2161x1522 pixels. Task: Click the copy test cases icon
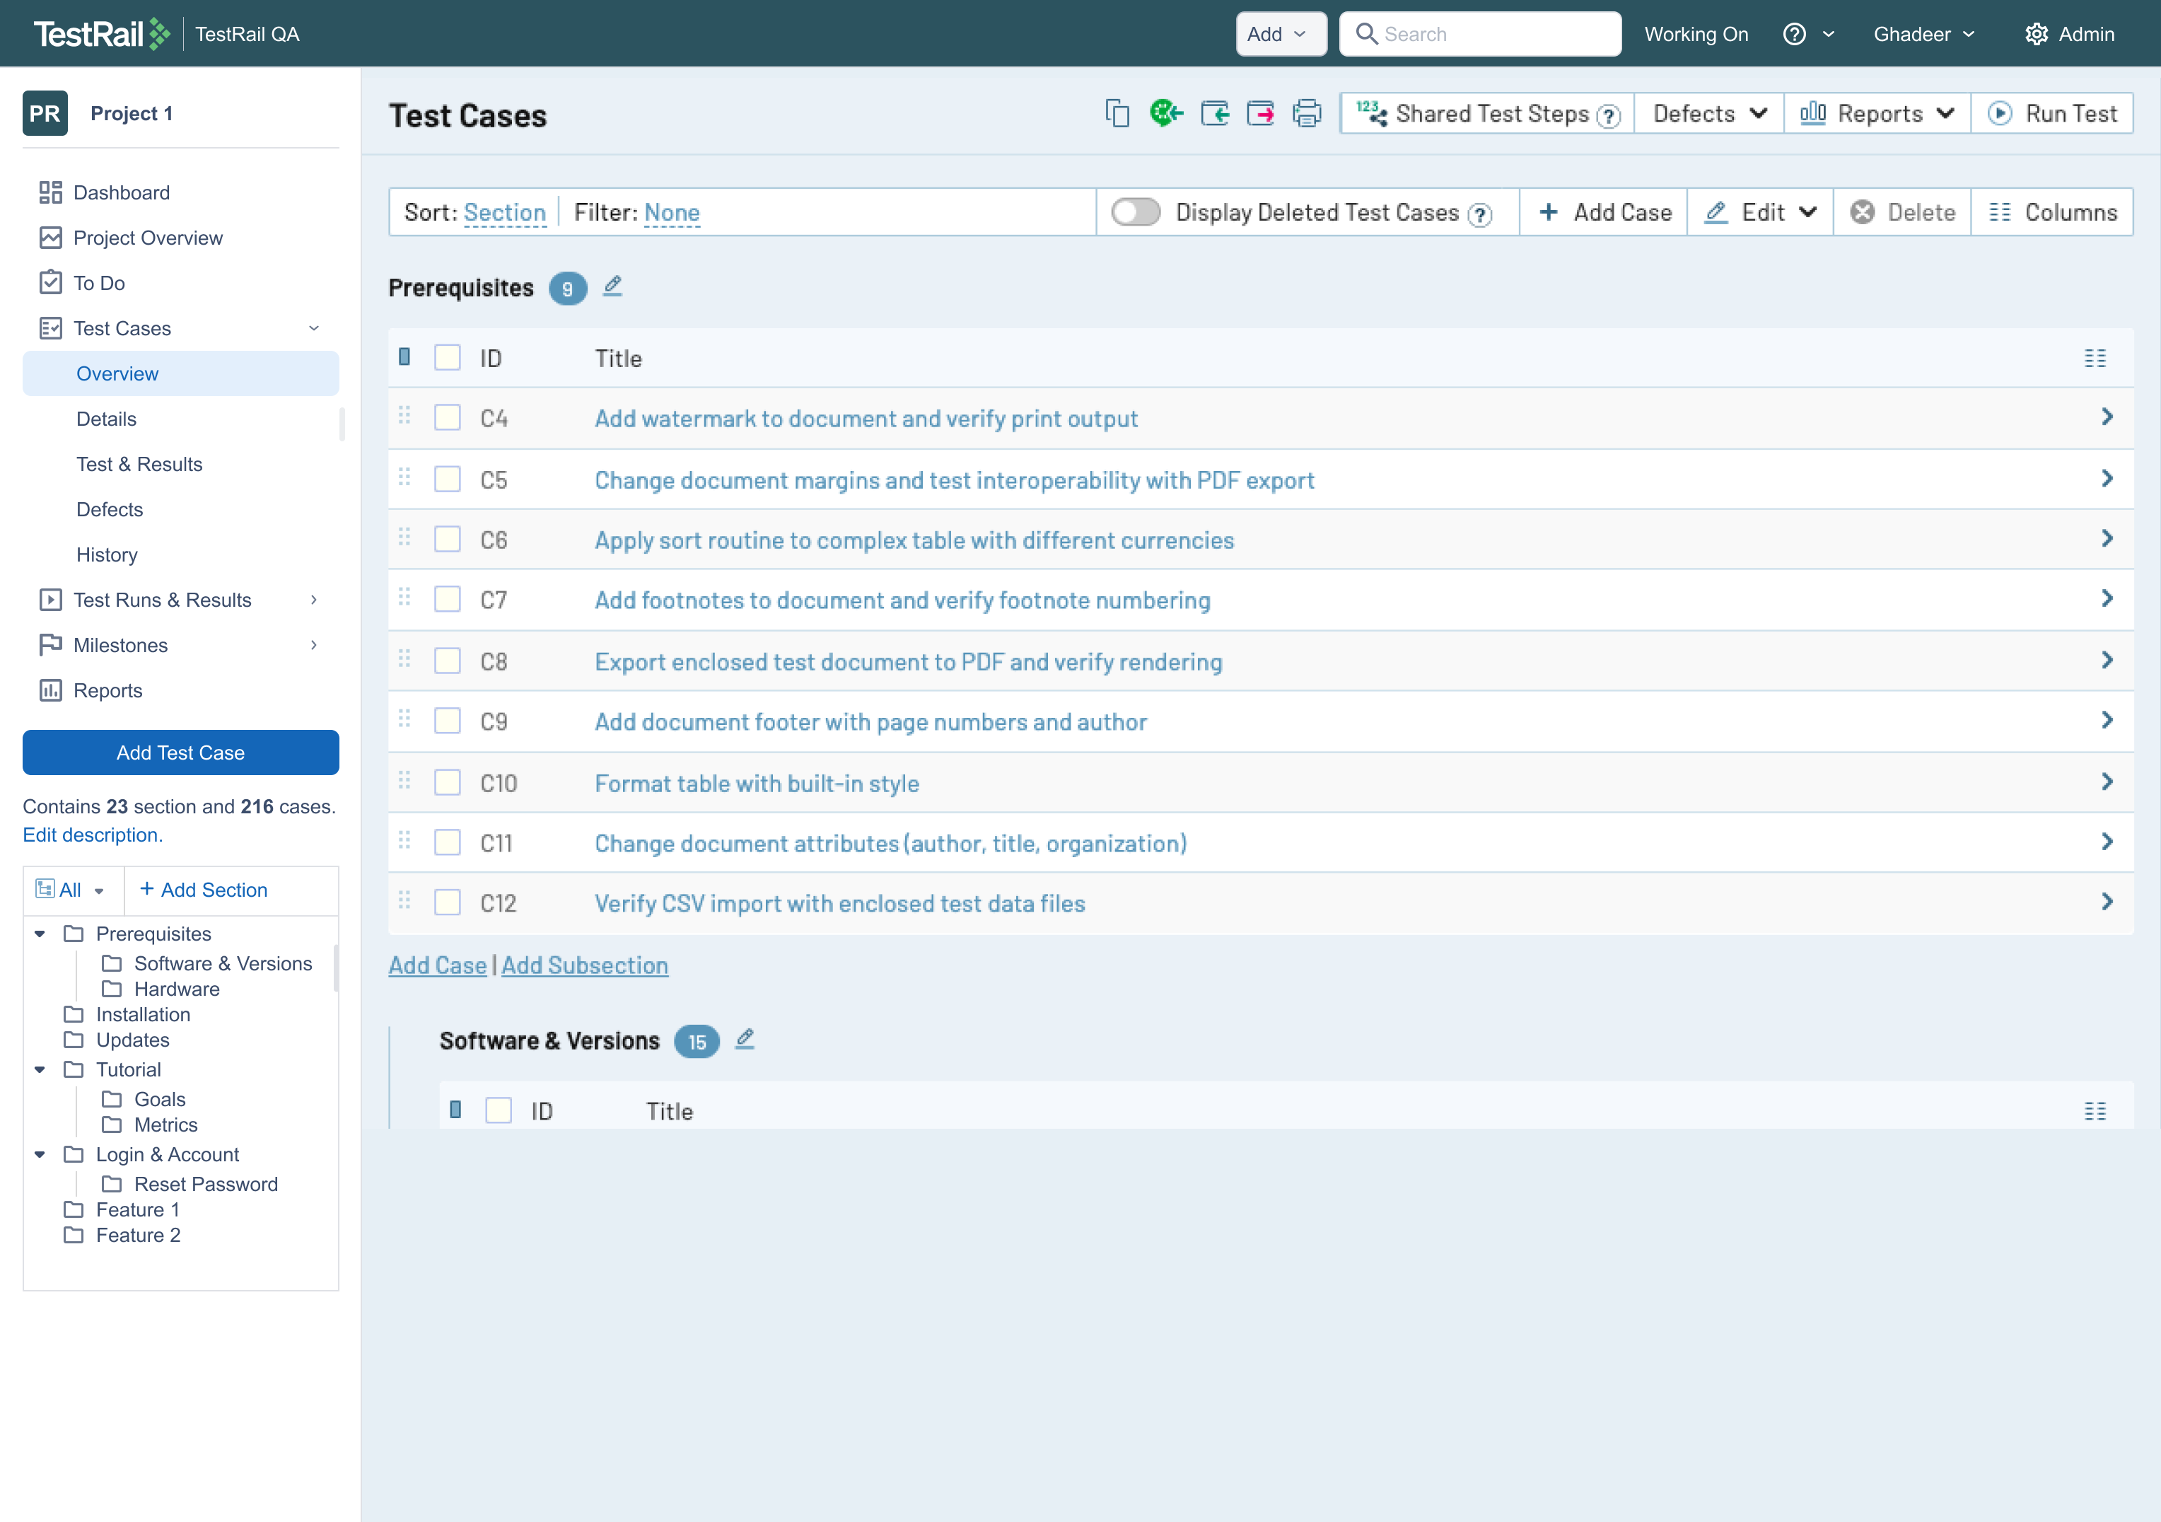point(1117,114)
